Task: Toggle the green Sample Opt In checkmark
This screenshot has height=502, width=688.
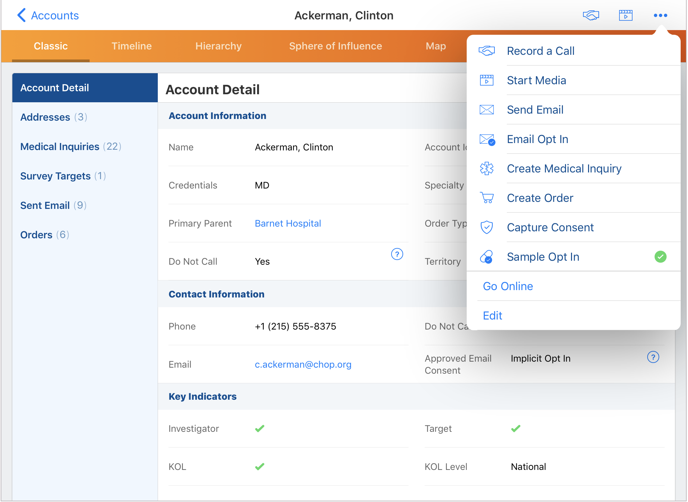Action: click(x=660, y=257)
